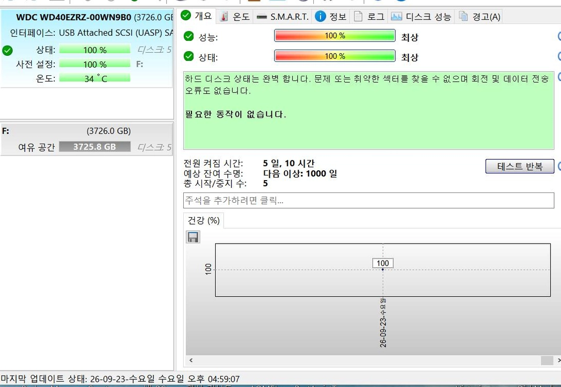Click the graph icon on 디스크 성능 tab
Viewport: 561px width, 387px height.
396,17
